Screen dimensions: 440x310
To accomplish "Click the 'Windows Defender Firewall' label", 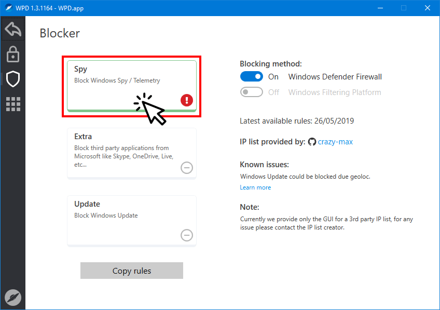I will tap(335, 77).
